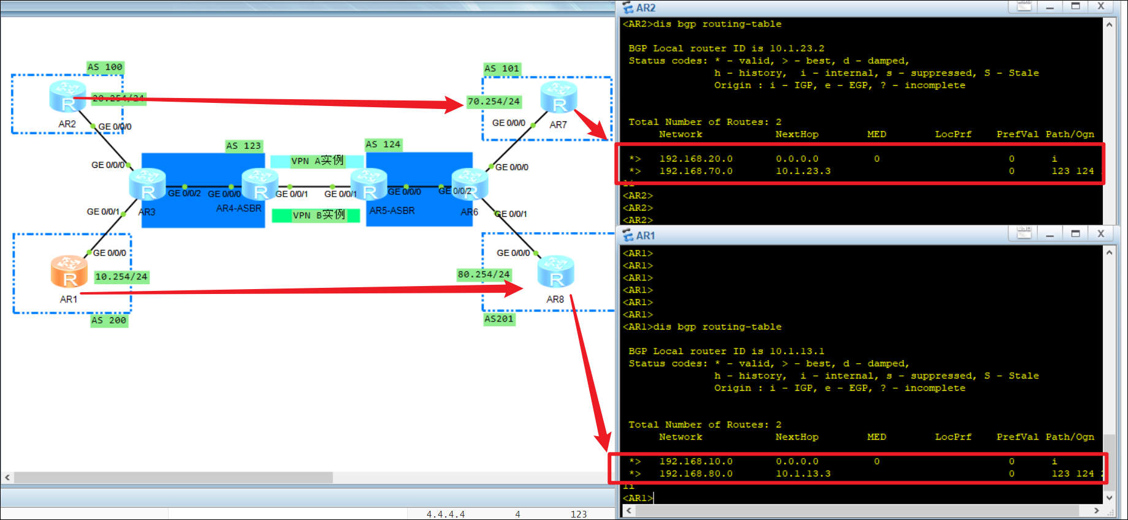
Task: Click the AR1 window title icon
Action: click(x=628, y=235)
